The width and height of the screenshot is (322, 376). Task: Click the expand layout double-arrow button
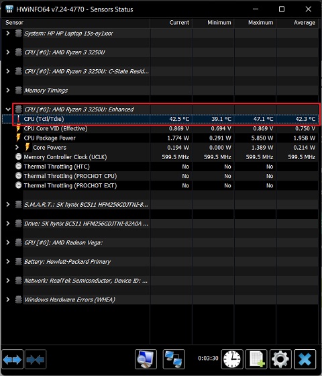click(x=12, y=359)
